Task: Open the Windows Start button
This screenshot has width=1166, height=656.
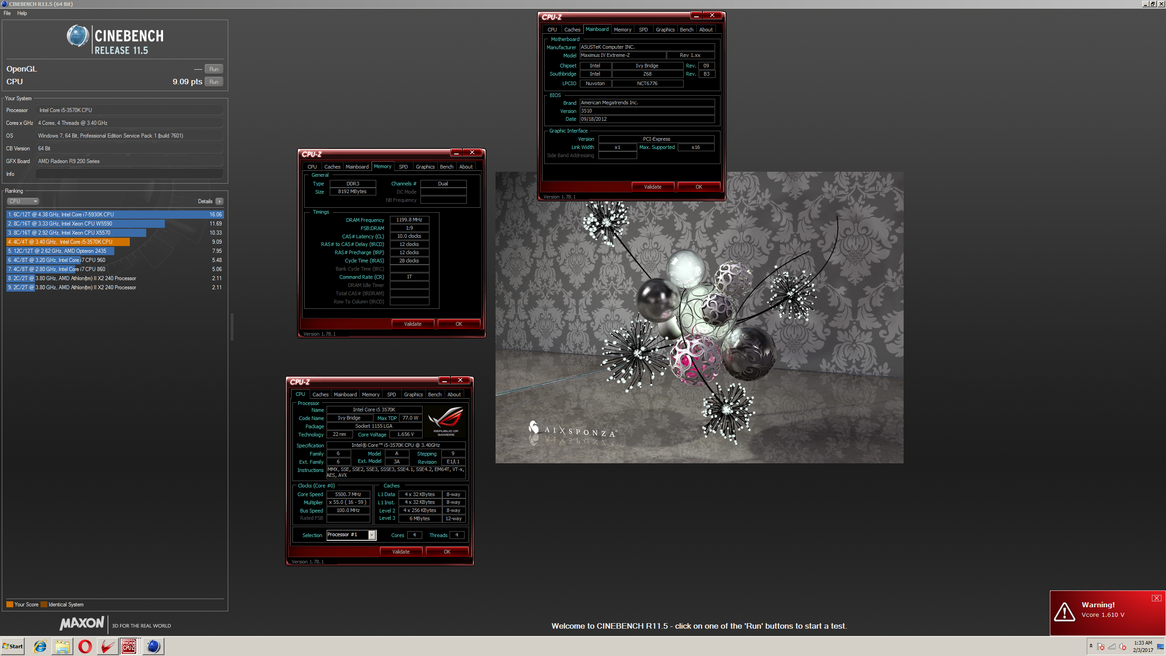Action: click(13, 646)
